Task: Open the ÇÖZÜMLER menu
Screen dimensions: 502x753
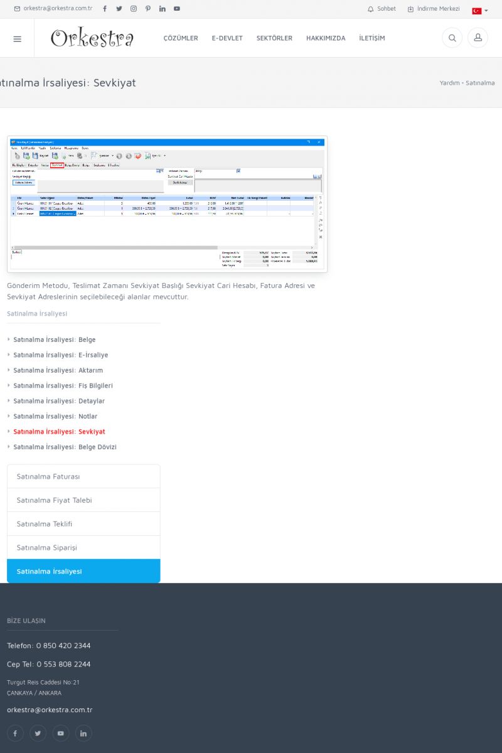Action: 181,38
